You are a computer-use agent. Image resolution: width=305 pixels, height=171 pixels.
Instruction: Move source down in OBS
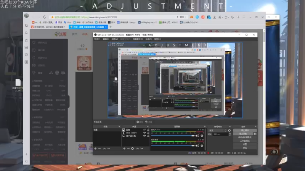pos(142,149)
